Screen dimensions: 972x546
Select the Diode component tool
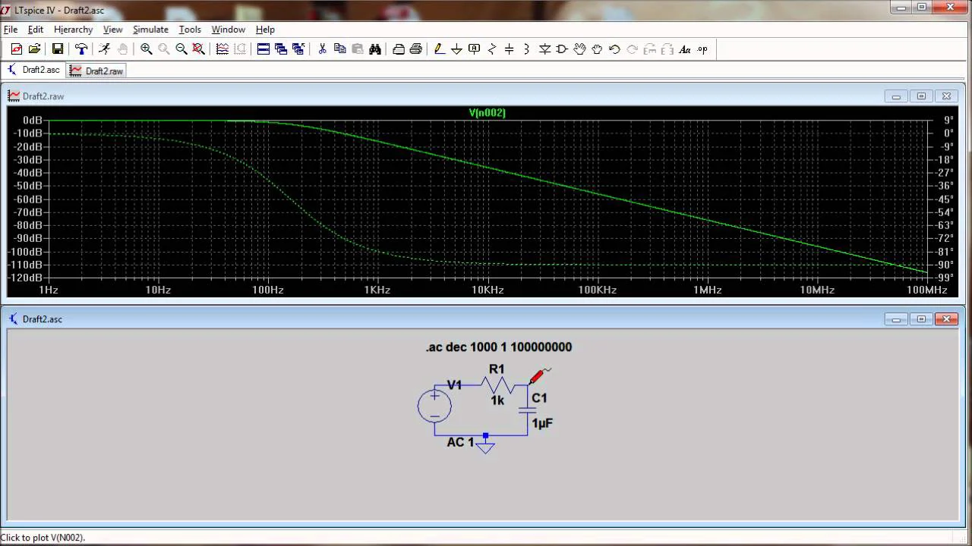point(544,49)
